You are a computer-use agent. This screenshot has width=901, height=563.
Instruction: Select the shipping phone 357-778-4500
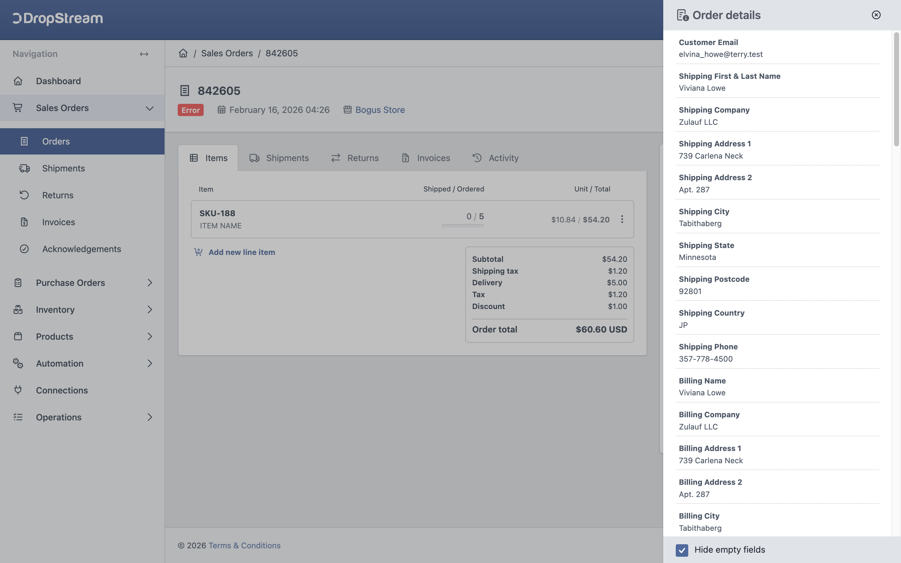(x=705, y=359)
